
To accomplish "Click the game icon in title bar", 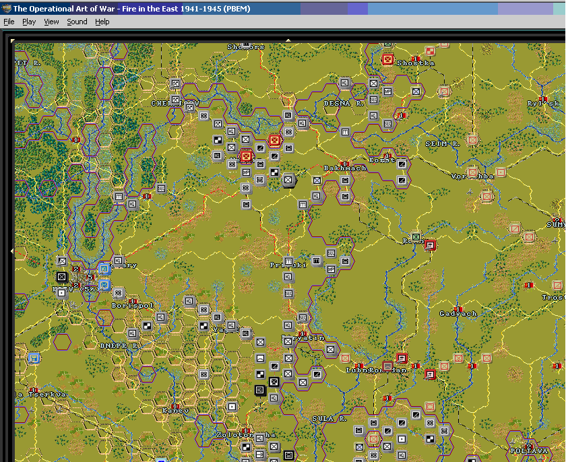I will (x=6, y=8).
